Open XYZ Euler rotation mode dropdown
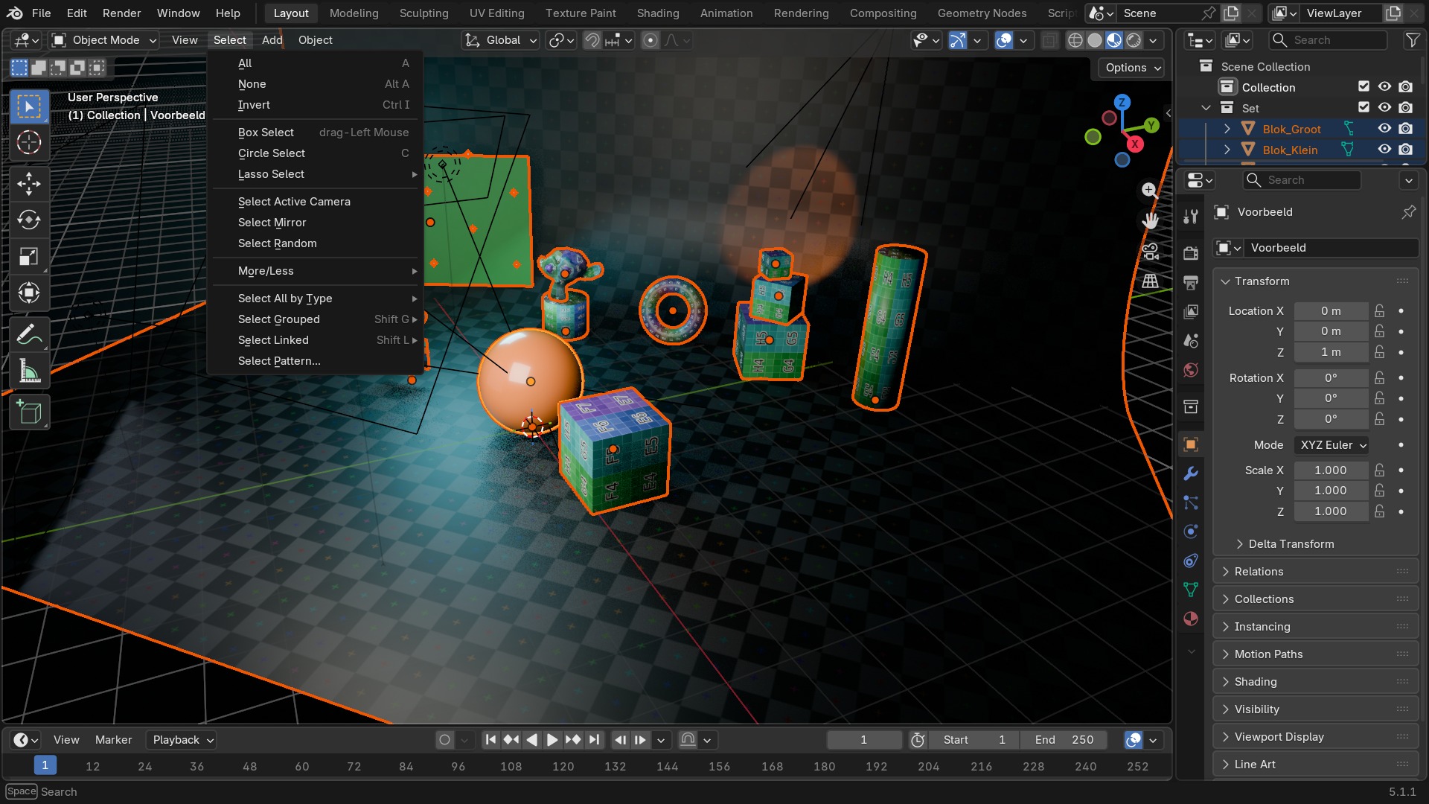Image resolution: width=1429 pixels, height=804 pixels. [x=1332, y=445]
